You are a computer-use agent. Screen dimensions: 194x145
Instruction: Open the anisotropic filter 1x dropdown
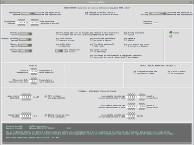click(x=59, y=51)
